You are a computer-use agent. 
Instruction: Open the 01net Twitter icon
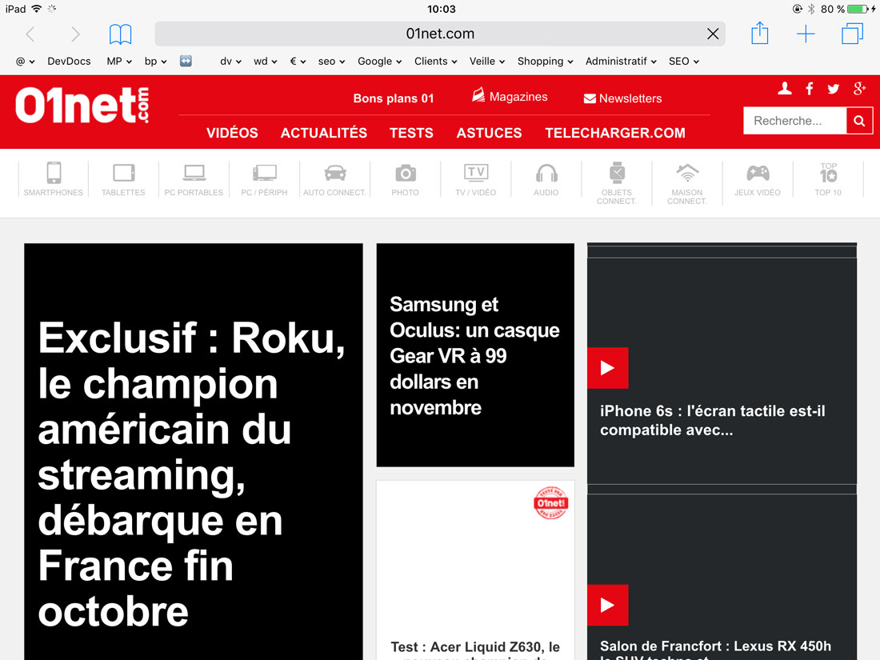pyautogui.click(x=834, y=89)
